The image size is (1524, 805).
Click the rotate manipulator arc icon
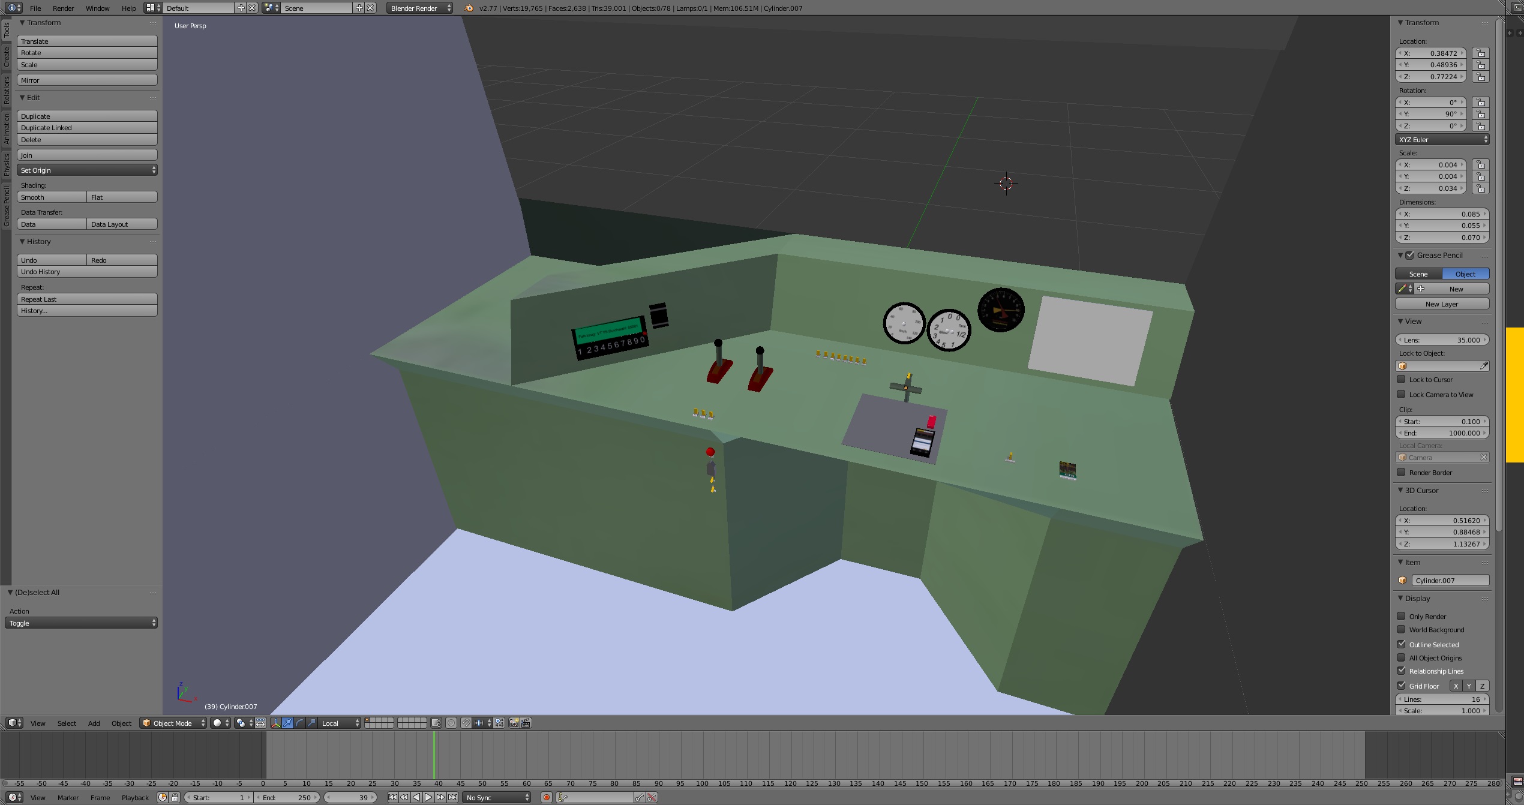pos(300,723)
